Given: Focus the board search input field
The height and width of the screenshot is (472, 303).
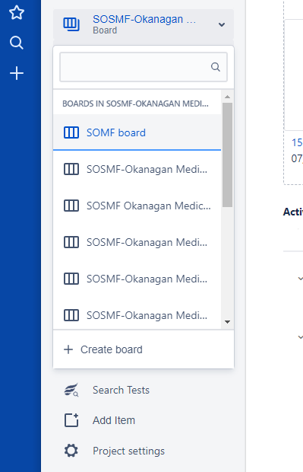Looking at the screenshot, I should tap(144, 67).
